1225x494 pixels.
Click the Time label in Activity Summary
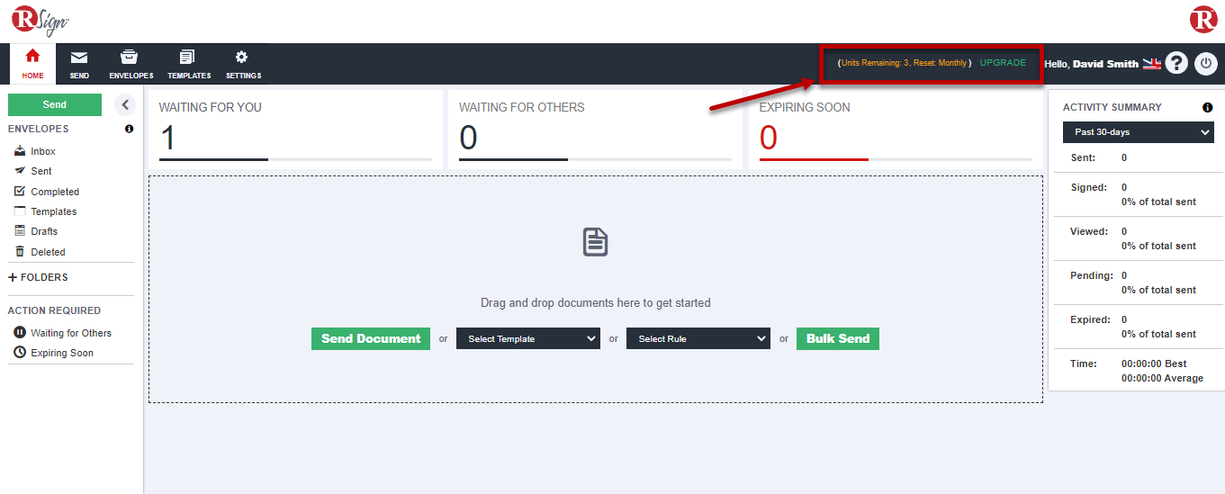point(1084,364)
